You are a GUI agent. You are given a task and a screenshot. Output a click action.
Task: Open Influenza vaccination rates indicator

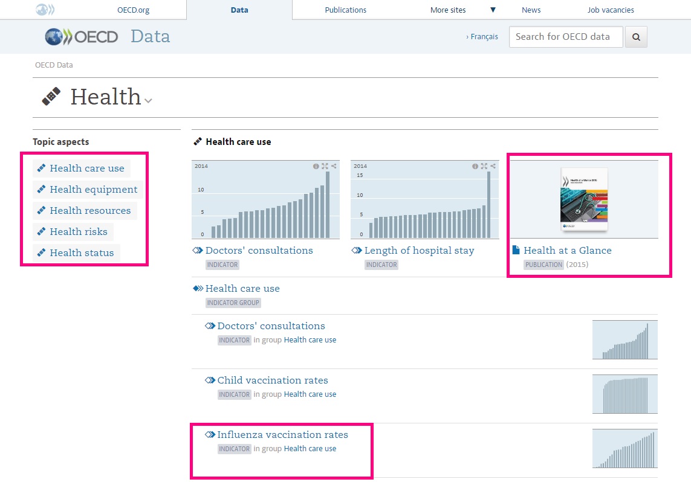pyautogui.click(x=282, y=435)
